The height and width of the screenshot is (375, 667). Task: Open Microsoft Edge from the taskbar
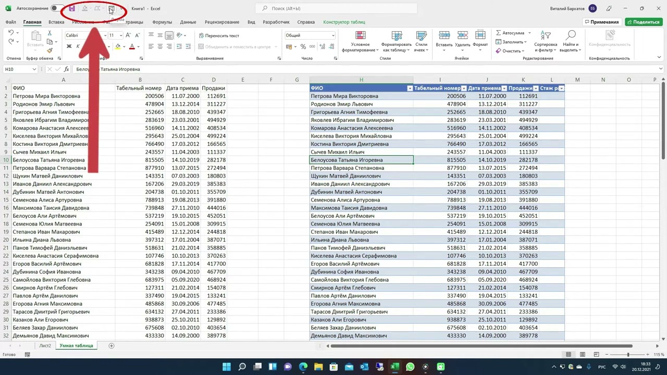(x=303, y=367)
